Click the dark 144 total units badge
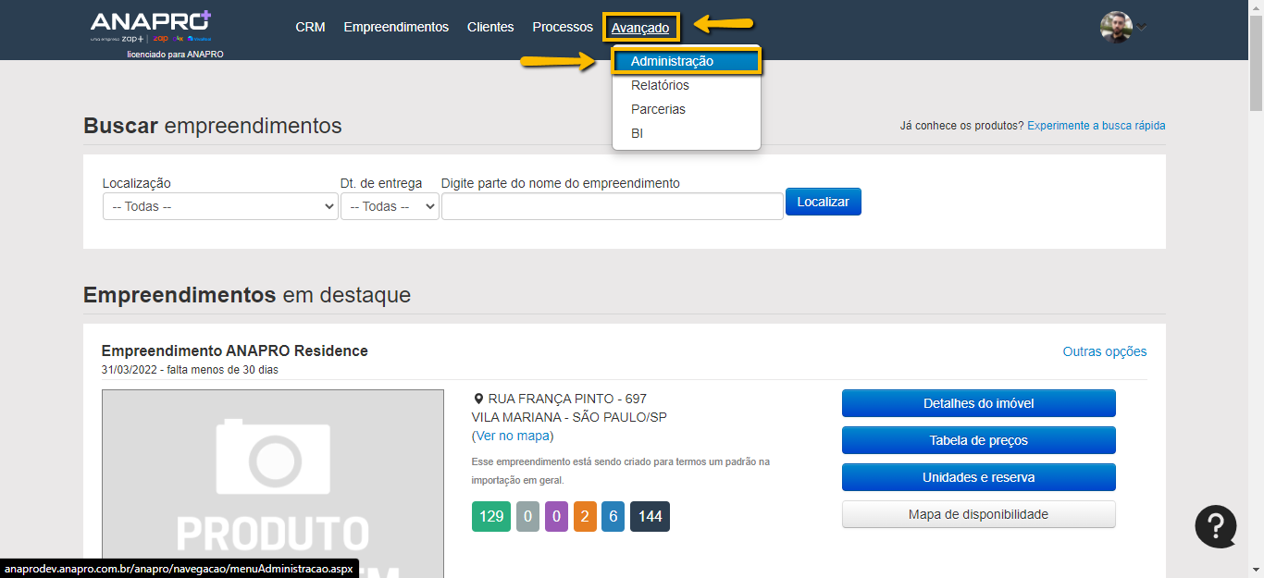The image size is (1264, 578). (x=650, y=516)
